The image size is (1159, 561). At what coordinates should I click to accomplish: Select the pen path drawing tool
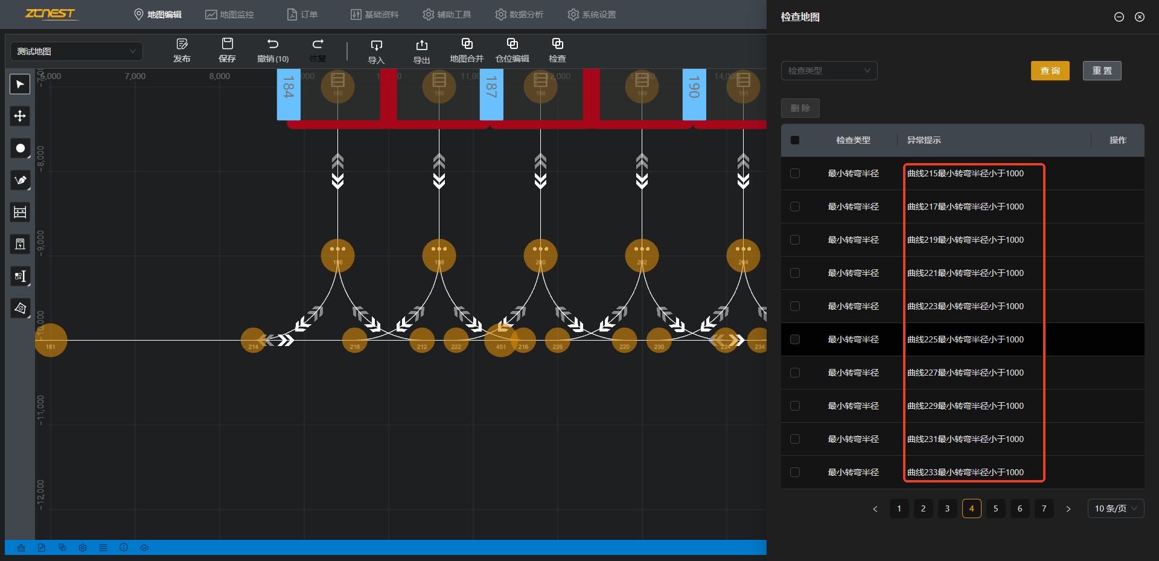[20, 180]
